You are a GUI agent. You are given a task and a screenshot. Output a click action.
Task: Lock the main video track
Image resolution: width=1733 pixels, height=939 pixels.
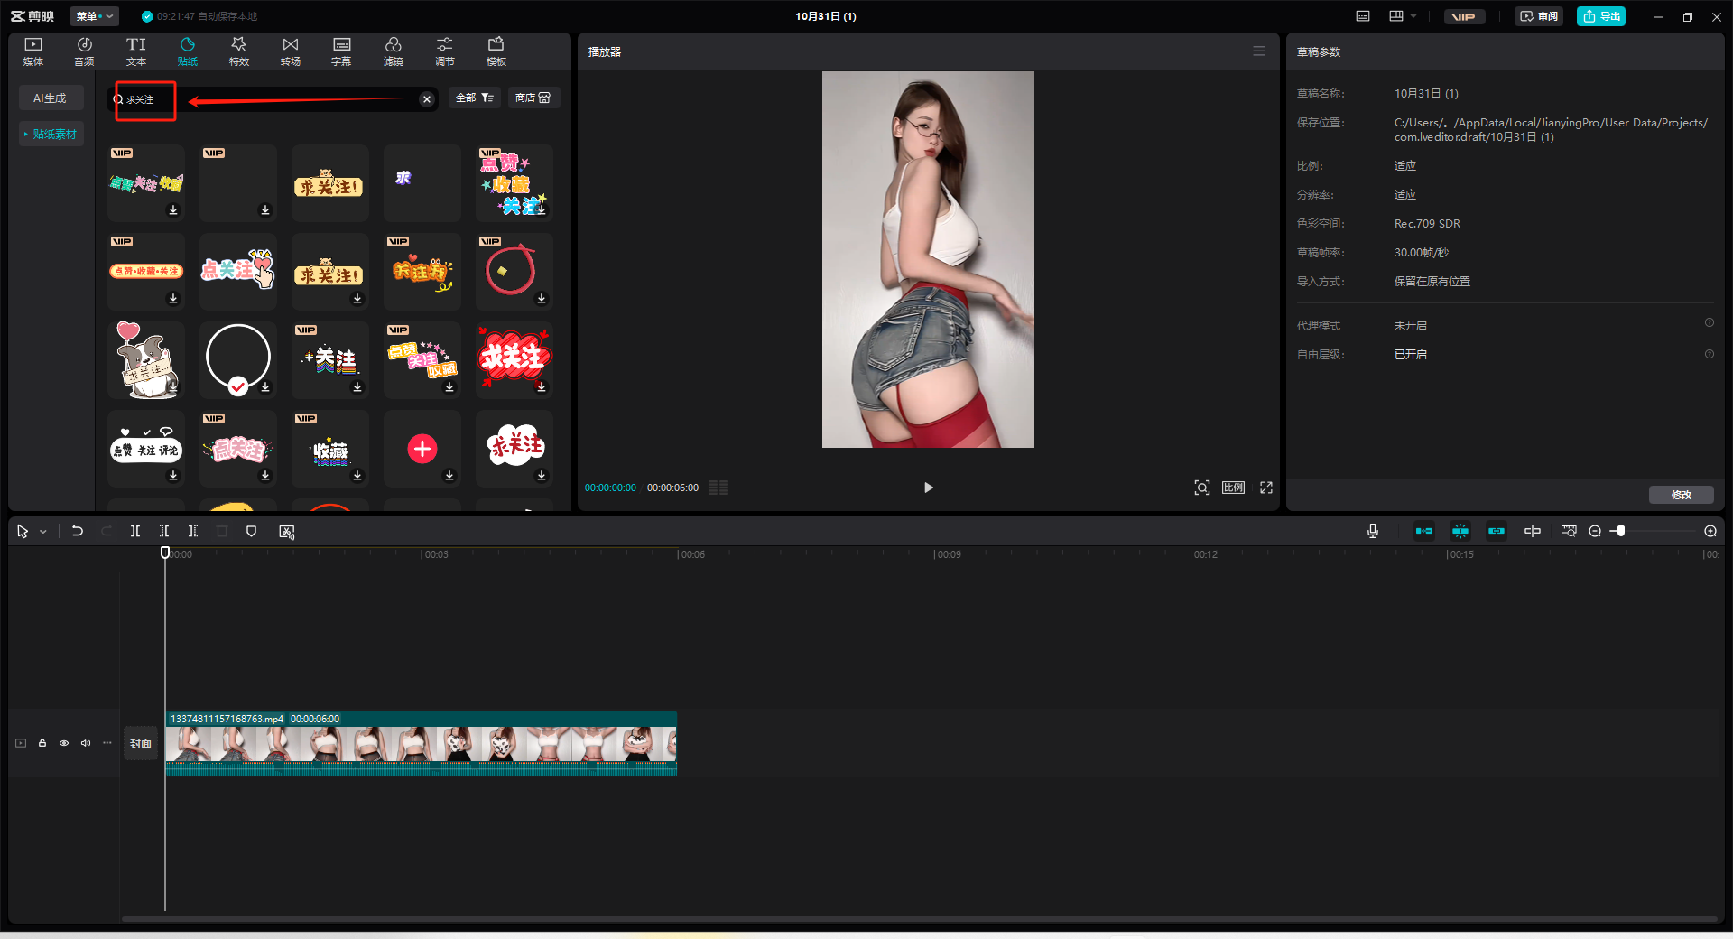[42, 743]
